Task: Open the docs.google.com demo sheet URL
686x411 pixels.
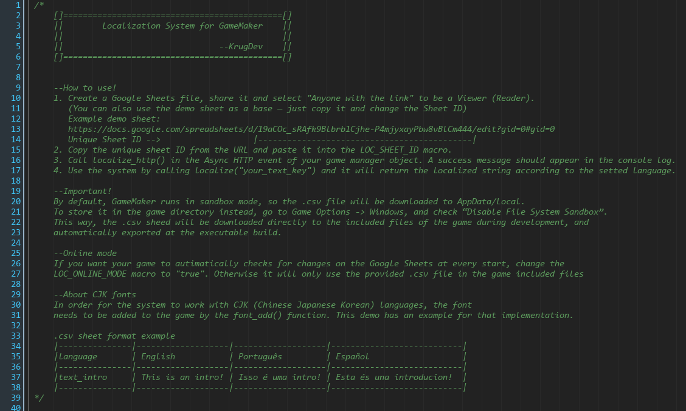Action: click(311, 130)
